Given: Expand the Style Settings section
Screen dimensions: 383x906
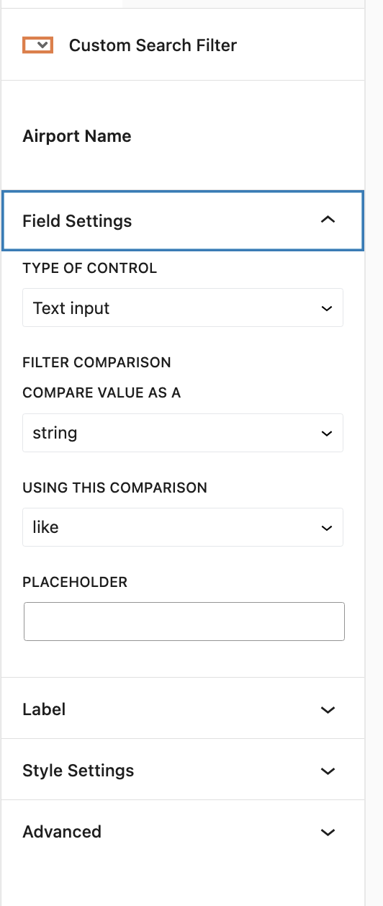Looking at the screenshot, I should click(x=183, y=770).
